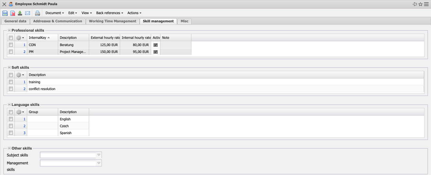This screenshot has width=431, height=175.
Task: Print the employee document via printer icon
Action: pos(38,13)
